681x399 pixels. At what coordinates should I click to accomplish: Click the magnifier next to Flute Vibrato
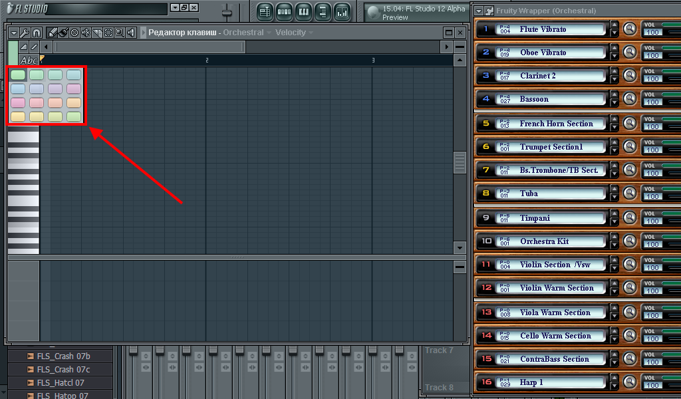(x=629, y=29)
